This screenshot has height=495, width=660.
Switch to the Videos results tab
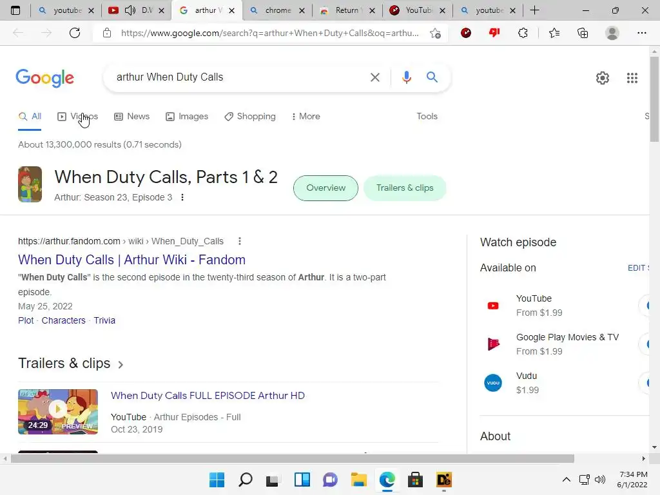tap(78, 117)
